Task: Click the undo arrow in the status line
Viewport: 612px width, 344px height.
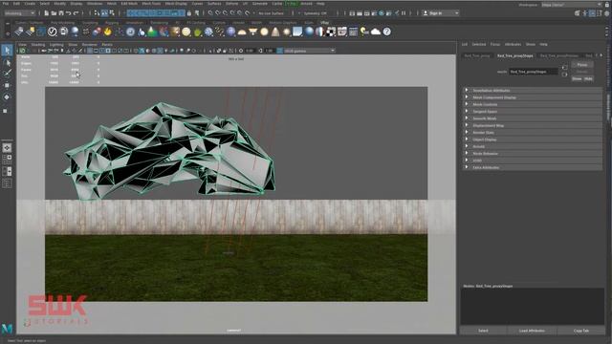Action: pyautogui.click(x=68, y=13)
